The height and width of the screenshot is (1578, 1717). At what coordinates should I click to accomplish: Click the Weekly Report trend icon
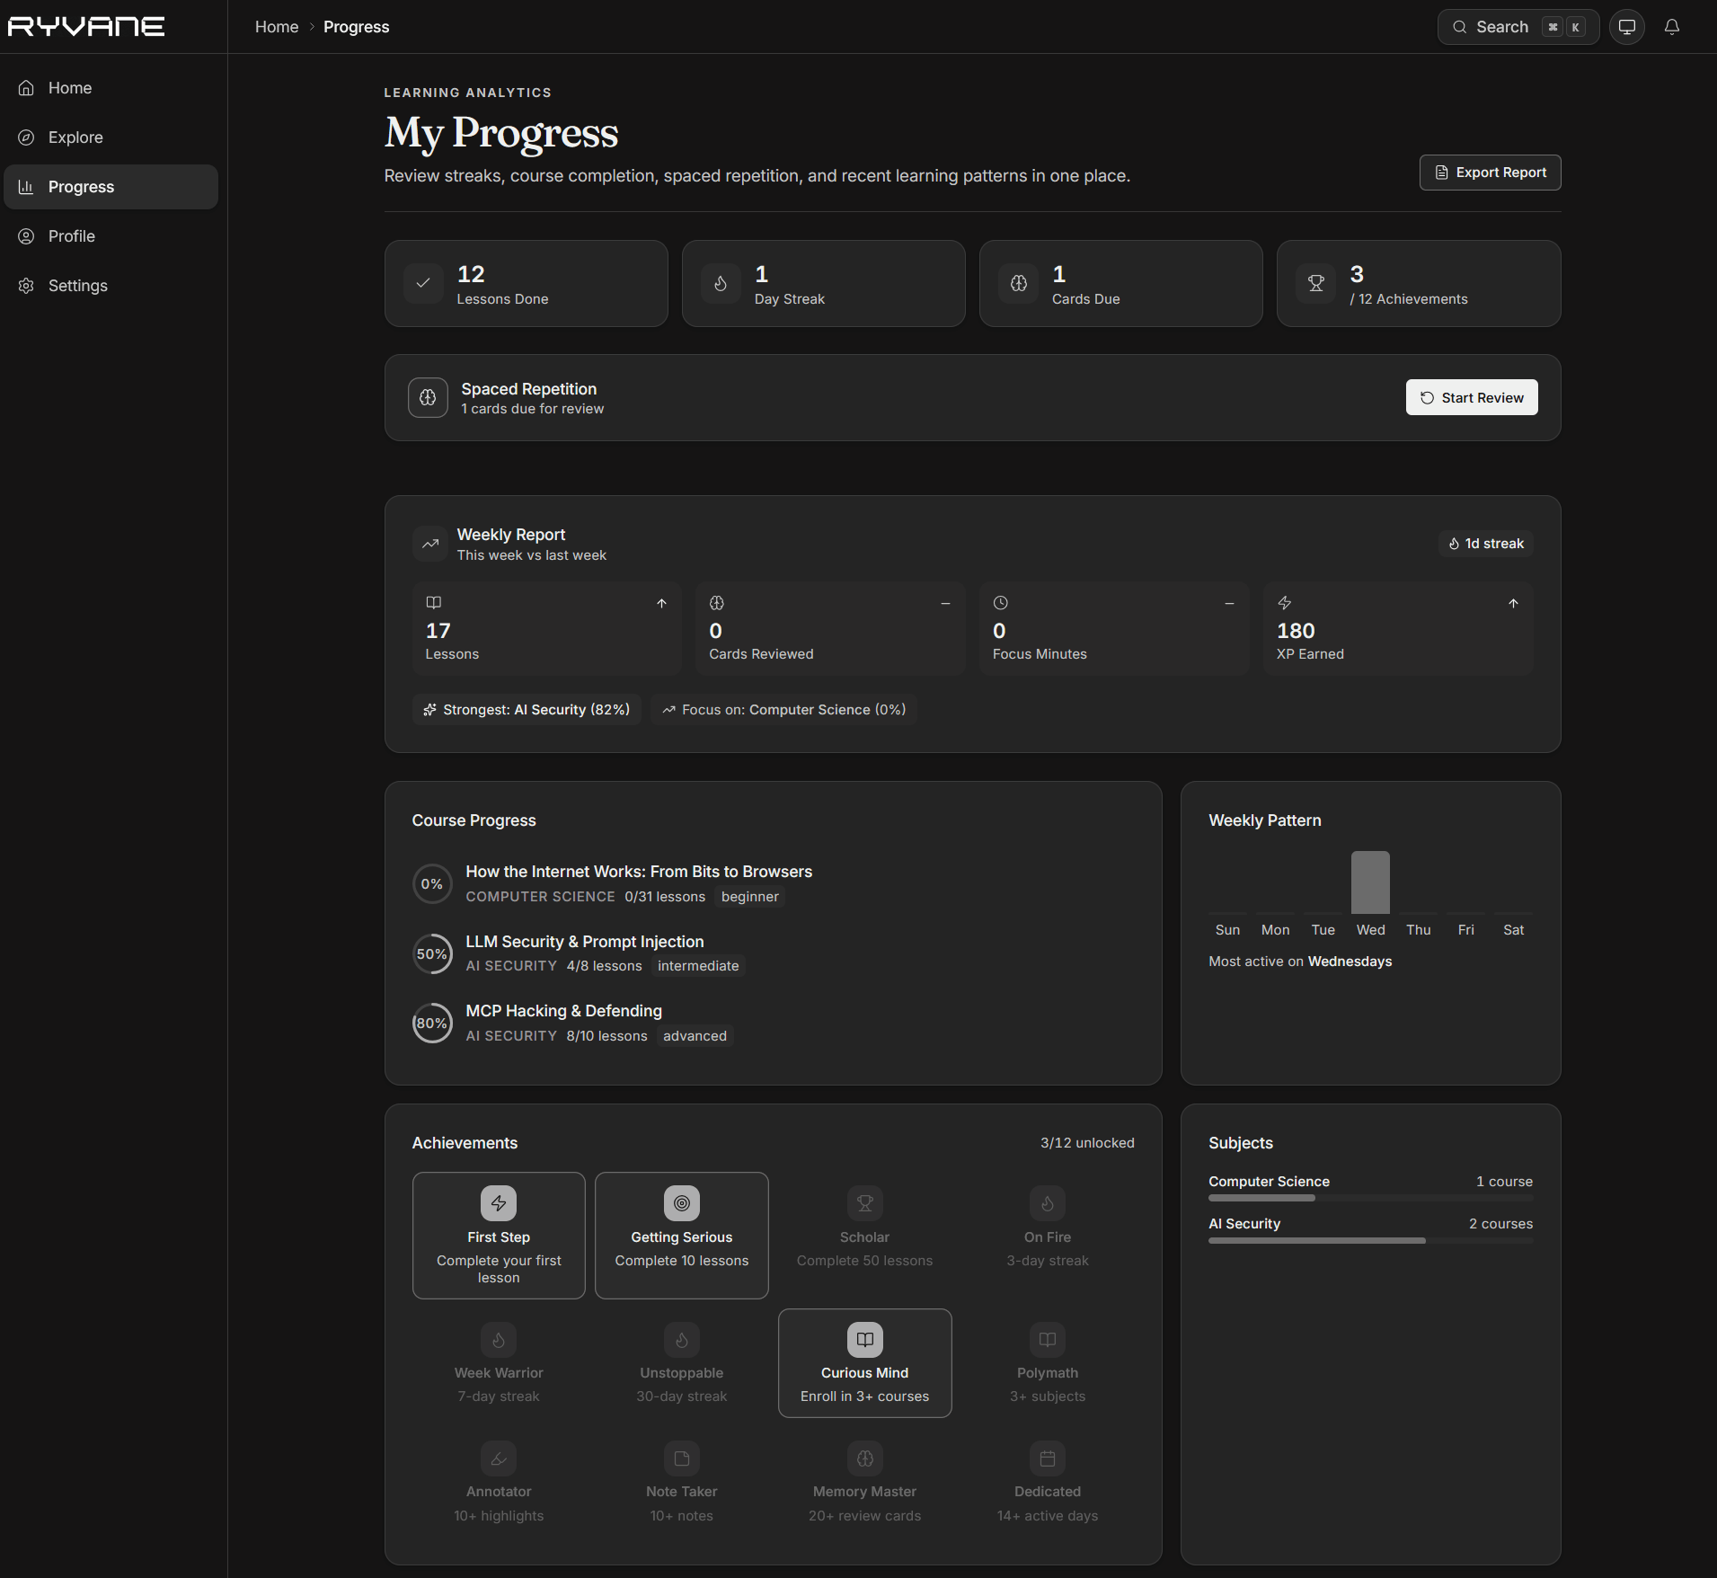tap(430, 544)
